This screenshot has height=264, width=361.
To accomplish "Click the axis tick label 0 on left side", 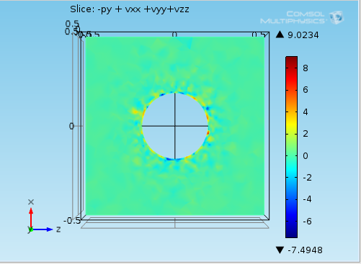I will point(71,126).
